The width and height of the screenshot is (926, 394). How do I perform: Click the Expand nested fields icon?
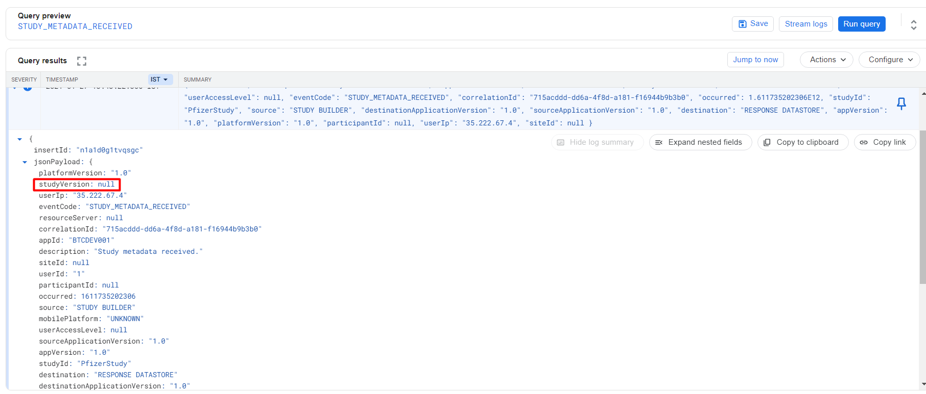pyautogui.click(x=659, y=143)
